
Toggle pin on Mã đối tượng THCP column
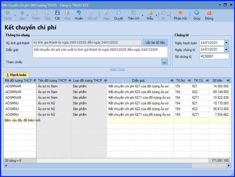pyautogui.click(x=35, y=80)
